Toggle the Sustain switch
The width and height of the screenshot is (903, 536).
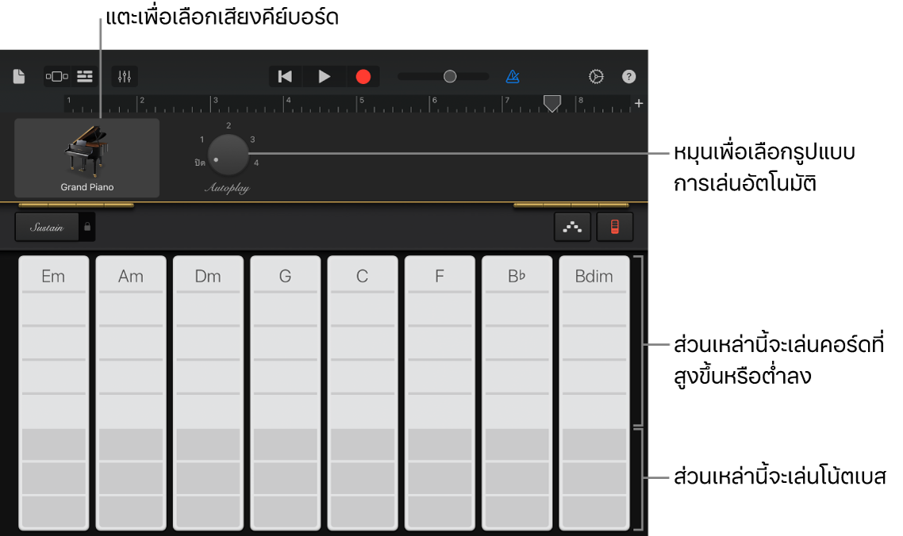[47, 228]
